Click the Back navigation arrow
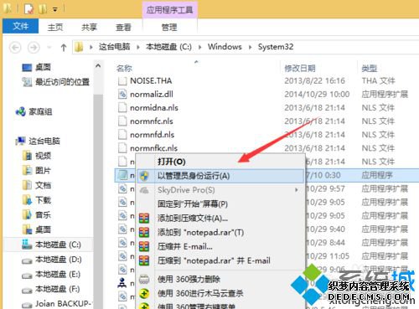 click(15, 48)
